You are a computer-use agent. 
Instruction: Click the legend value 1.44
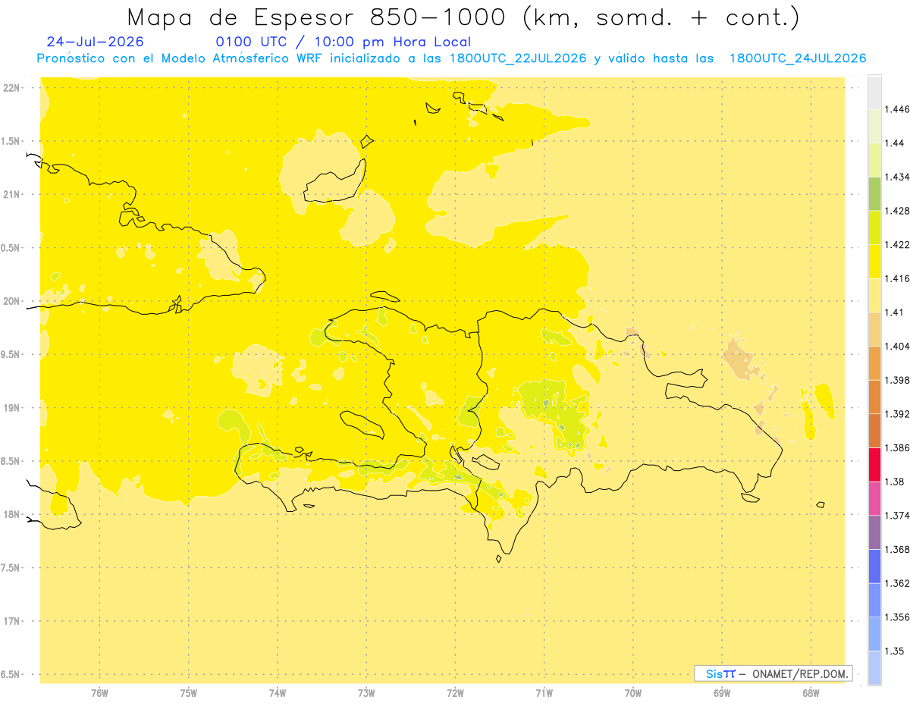[895, 143]
